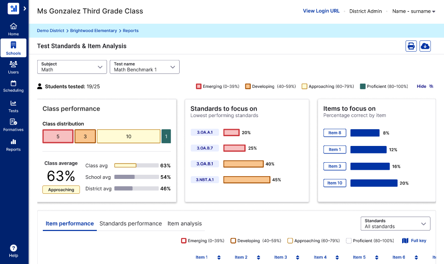The height and width of the screenshot is (264, 444).
Task: Switch to the Item analysis tab
Action: (185, 224)
